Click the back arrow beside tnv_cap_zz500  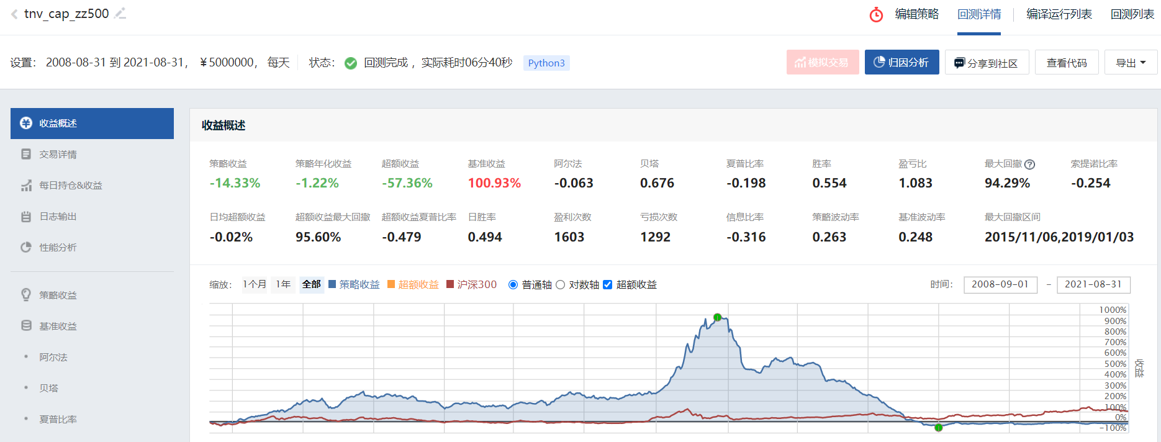coord(14,14)
